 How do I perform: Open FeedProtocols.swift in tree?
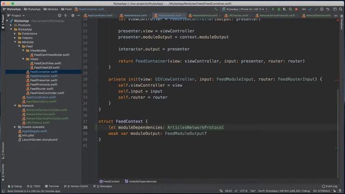(x=44, y=85)
